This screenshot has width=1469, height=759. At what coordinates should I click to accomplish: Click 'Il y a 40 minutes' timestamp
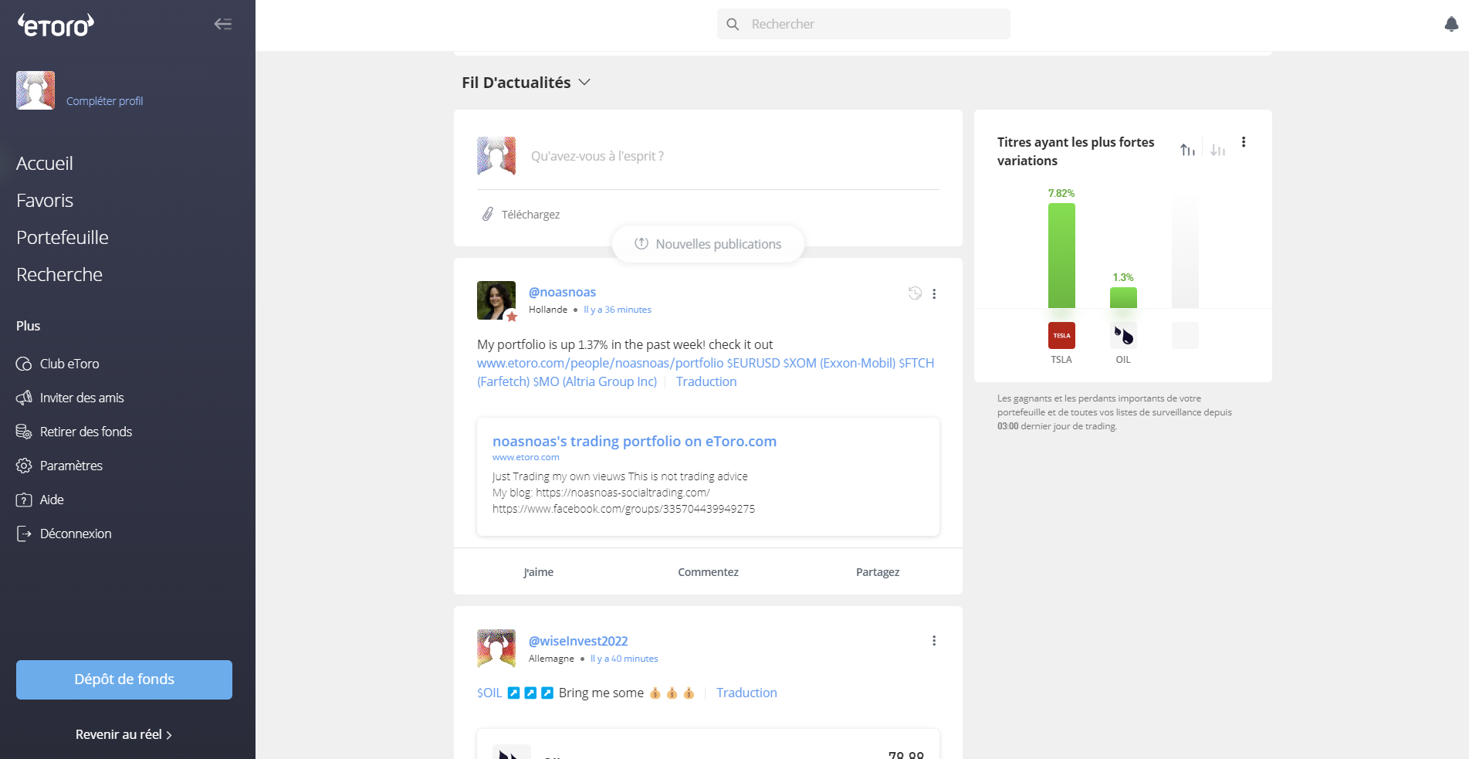point(624,659)
